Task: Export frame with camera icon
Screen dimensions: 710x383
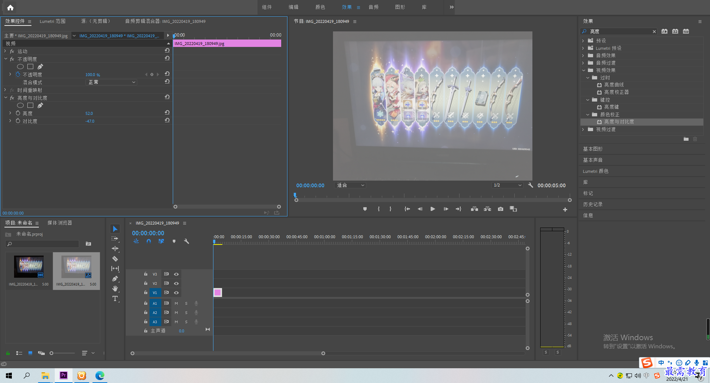Action: 501,209
